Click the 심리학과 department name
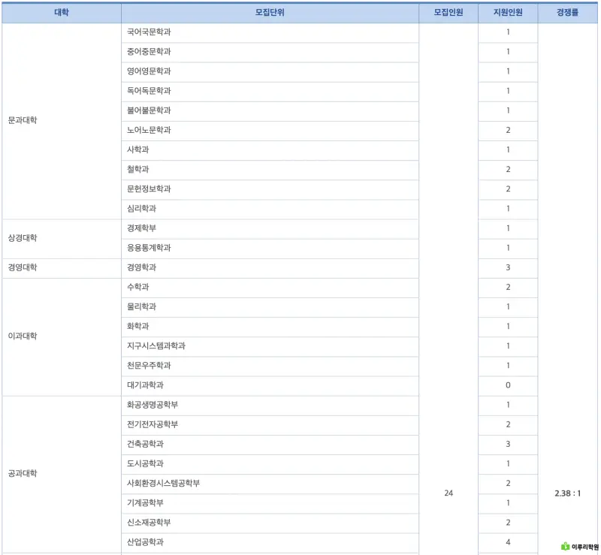The height and width of the screenshot is (555, 601). (x=142, y=209)
